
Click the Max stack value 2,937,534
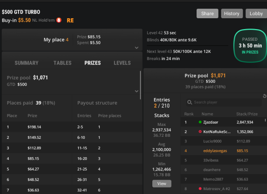(x=162, y=130)
